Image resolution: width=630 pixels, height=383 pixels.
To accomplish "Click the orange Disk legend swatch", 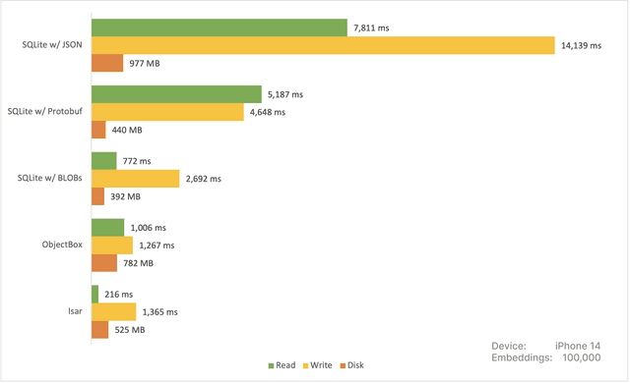I will point(343,365).
